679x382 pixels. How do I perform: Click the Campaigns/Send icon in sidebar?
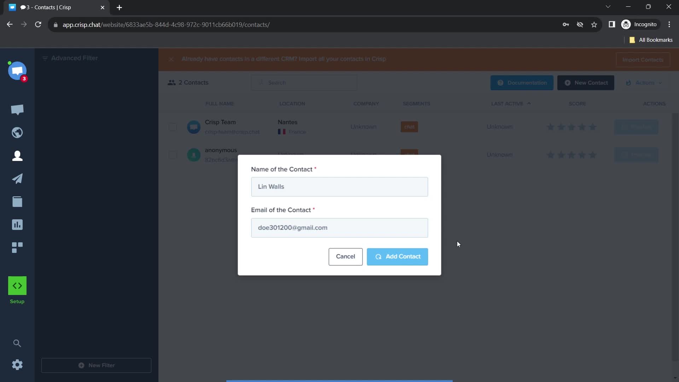[17, 179]
